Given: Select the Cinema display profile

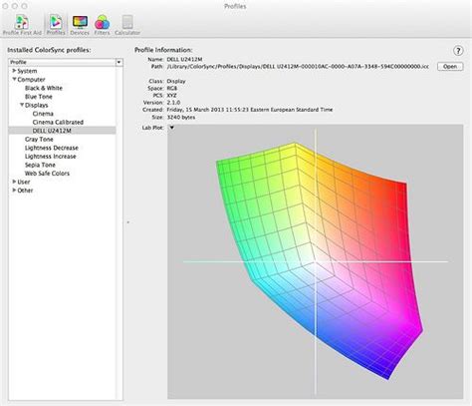Looking at the screenshot, I should (43, 114).
